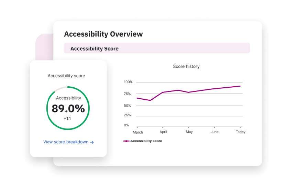This screenshot has height=187, width=286.
Task: Click the 50% gridline label
Action: tap(127, 105)
